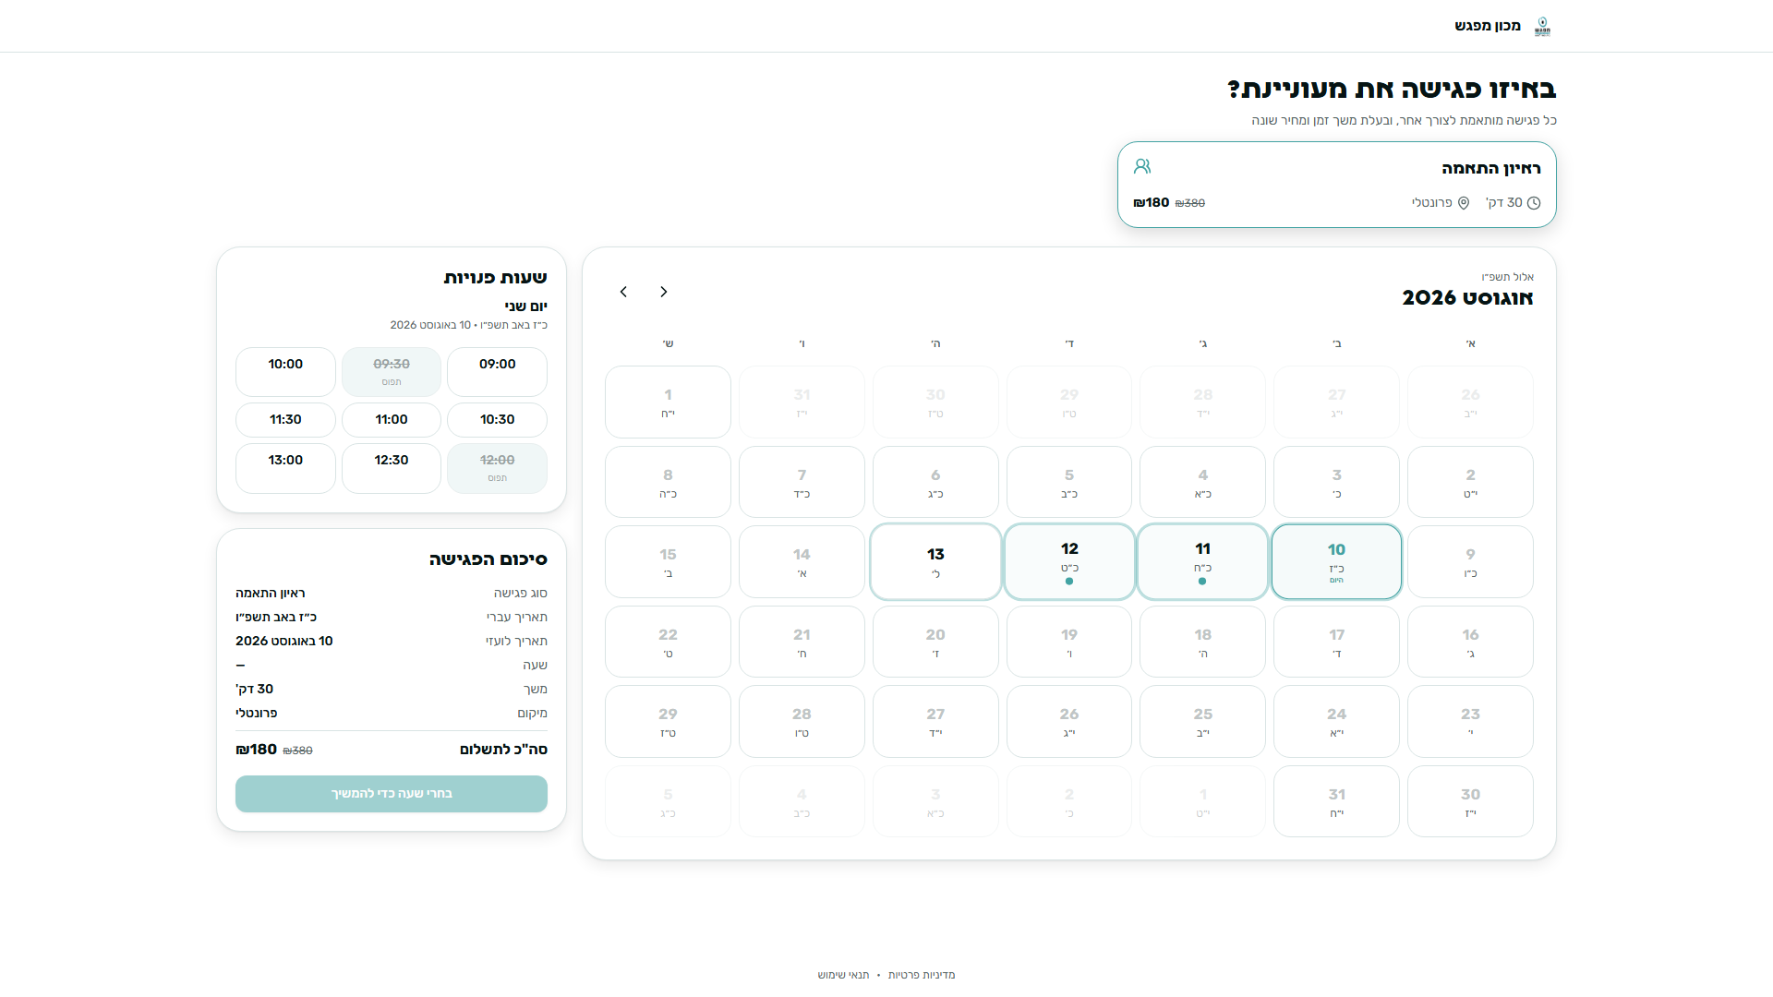Select August 13 on the calendar
Screen dimensions: 1773x997
click(935, 561)
